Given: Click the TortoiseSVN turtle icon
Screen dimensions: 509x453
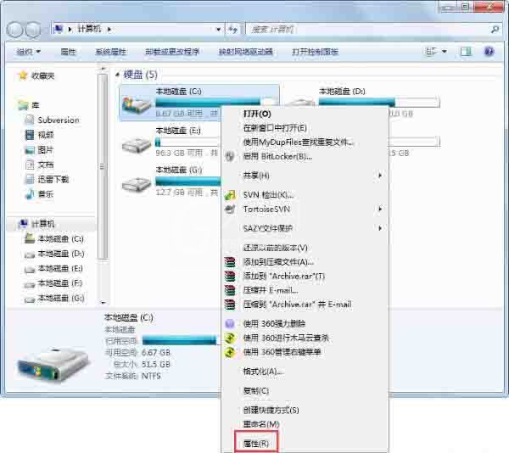Looking at the screenshot, I should click(230, 210).
